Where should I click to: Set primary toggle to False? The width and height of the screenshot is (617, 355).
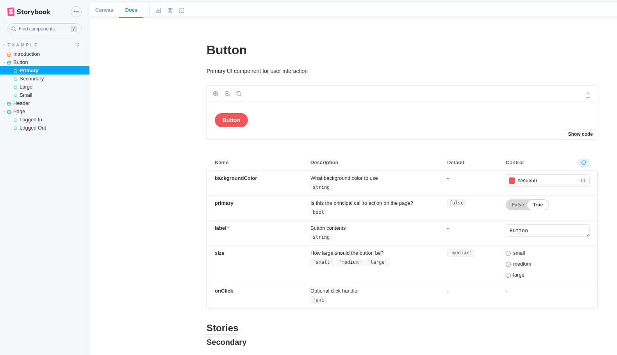click(517, 205)
